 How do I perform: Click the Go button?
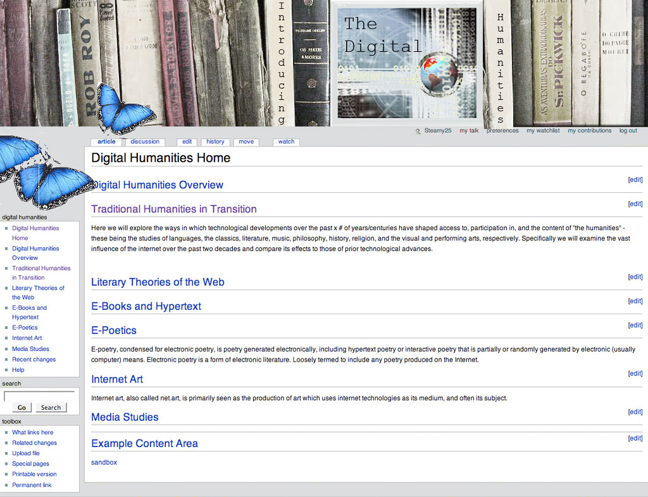coord(22,407)
